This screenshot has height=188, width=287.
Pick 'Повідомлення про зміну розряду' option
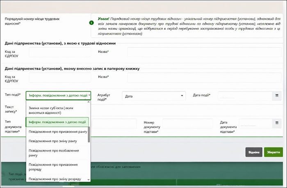[x=57, y=179]
